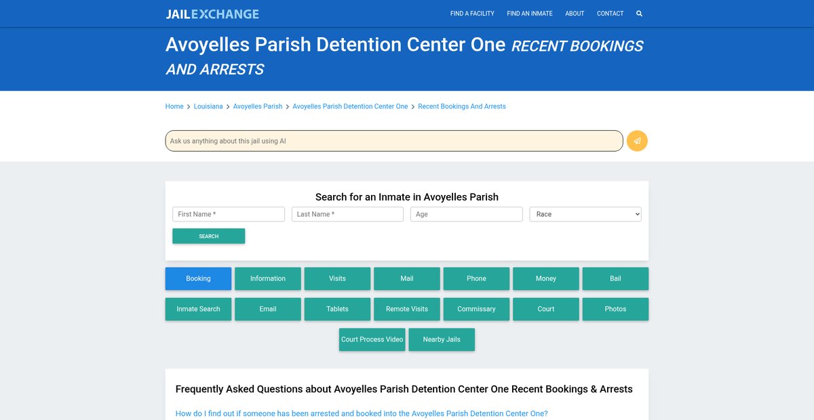
Task: Click the Age input box
Action: tap(466, 214)
